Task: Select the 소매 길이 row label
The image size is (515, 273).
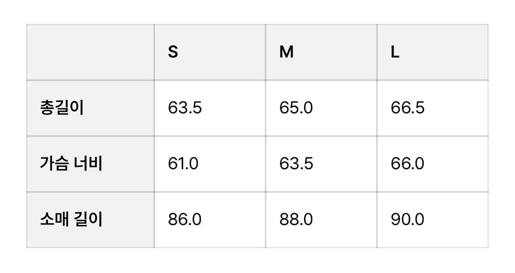Action: (x=71, y=219)
